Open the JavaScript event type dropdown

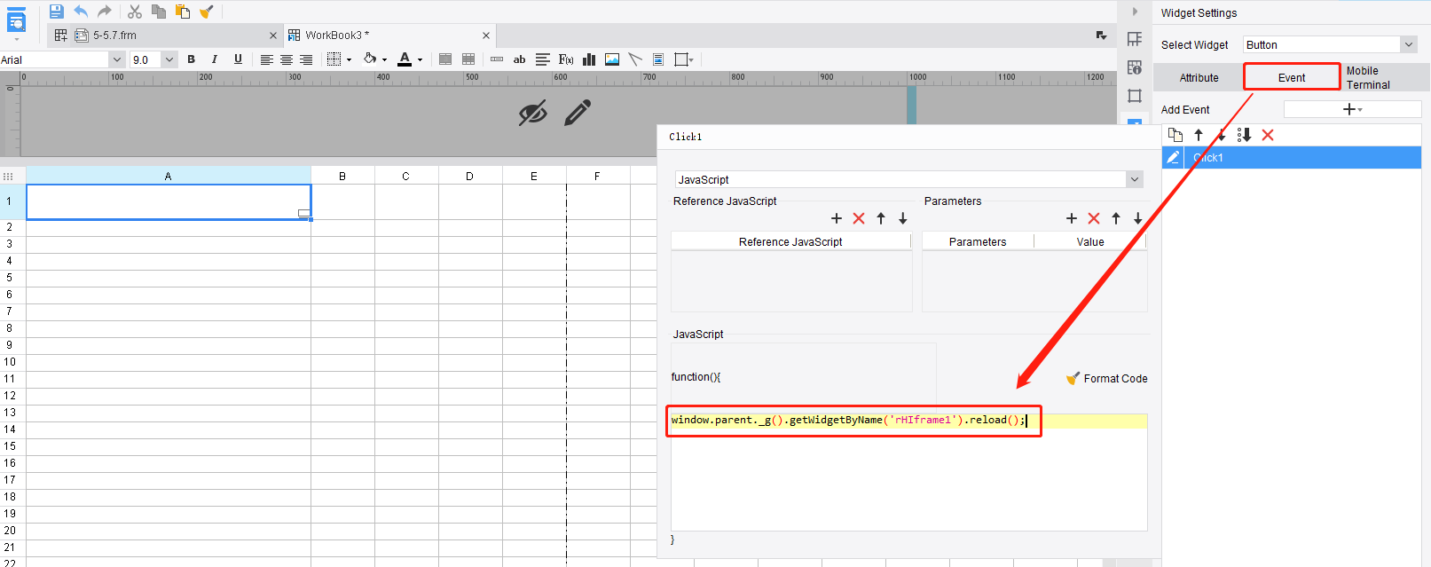point(1134,179)
